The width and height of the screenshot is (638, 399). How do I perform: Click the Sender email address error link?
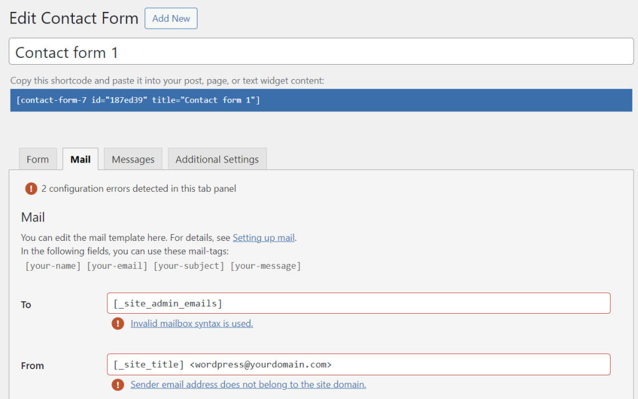pyautogui.click(x=248, y=385)
